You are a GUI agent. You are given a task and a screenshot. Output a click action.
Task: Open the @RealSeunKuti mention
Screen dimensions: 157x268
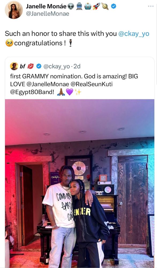(93, 84)
